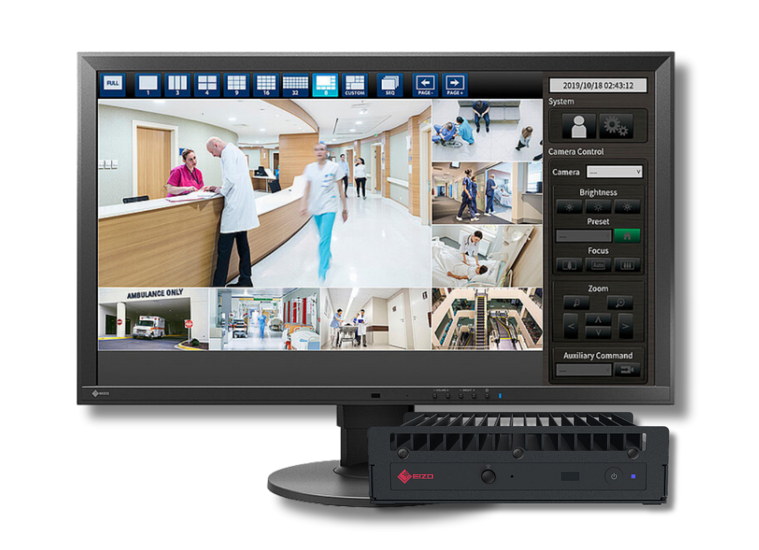Screen dimensions: 759x550
Task: Click the auto focus button
Action: click(598, 265)
